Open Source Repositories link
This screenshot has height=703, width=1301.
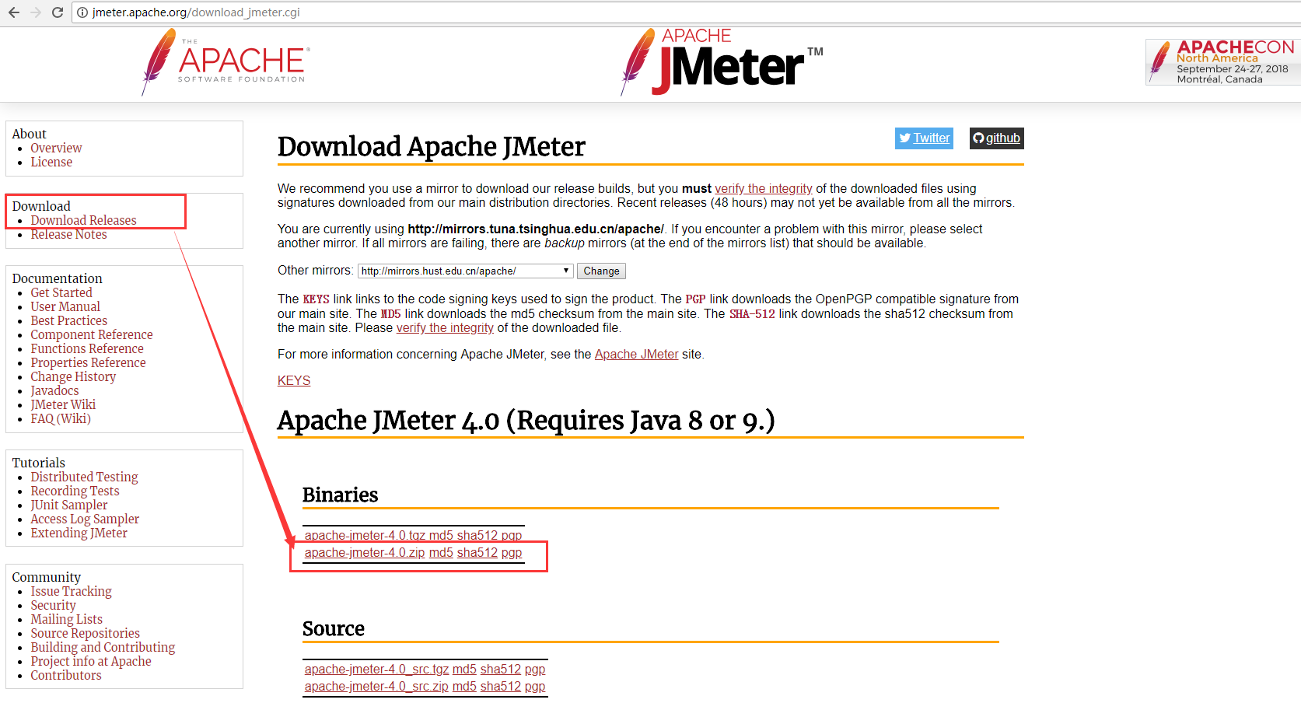85,633
